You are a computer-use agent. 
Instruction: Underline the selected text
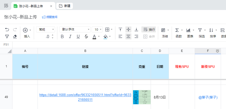point(78,37)
